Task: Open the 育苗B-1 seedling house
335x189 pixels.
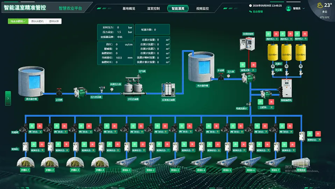Action: pos(127,162)
